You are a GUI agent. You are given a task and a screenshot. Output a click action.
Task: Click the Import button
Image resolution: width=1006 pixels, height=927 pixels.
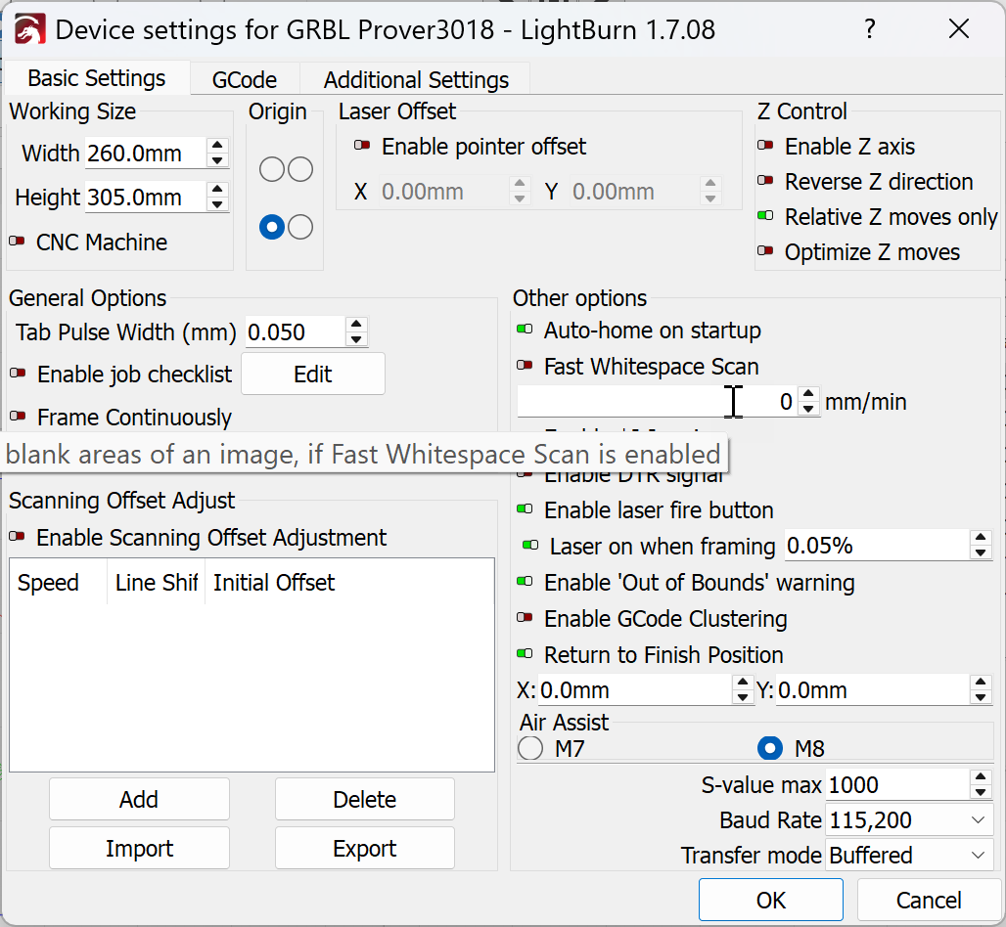click(x=139, y=848)
